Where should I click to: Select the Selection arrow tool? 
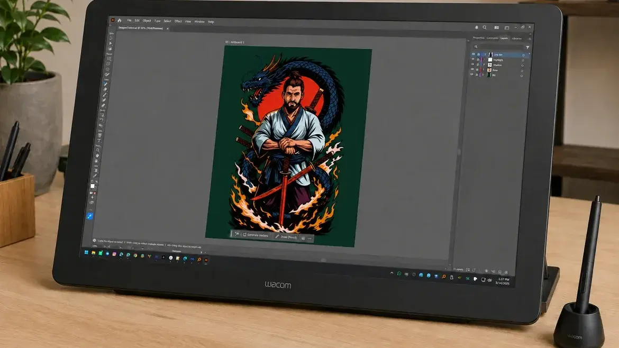coord(111,38)
